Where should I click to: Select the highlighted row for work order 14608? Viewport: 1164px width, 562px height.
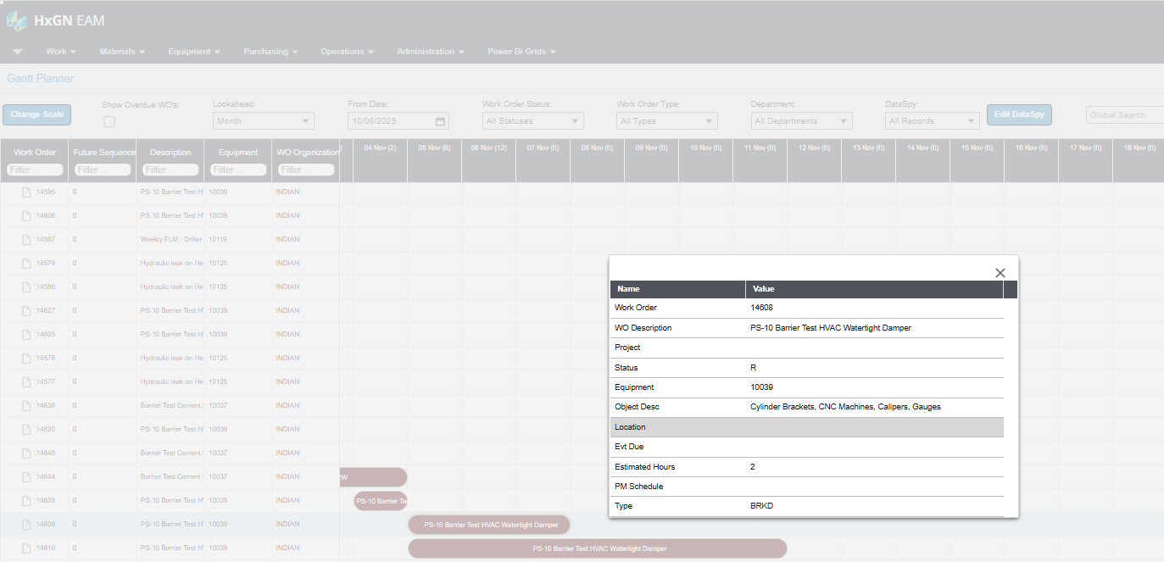(x=170, y=524)
